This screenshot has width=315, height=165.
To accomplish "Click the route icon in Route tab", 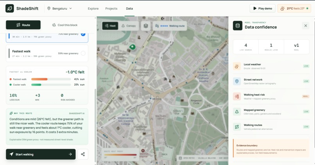I will [x=18, y=25].
